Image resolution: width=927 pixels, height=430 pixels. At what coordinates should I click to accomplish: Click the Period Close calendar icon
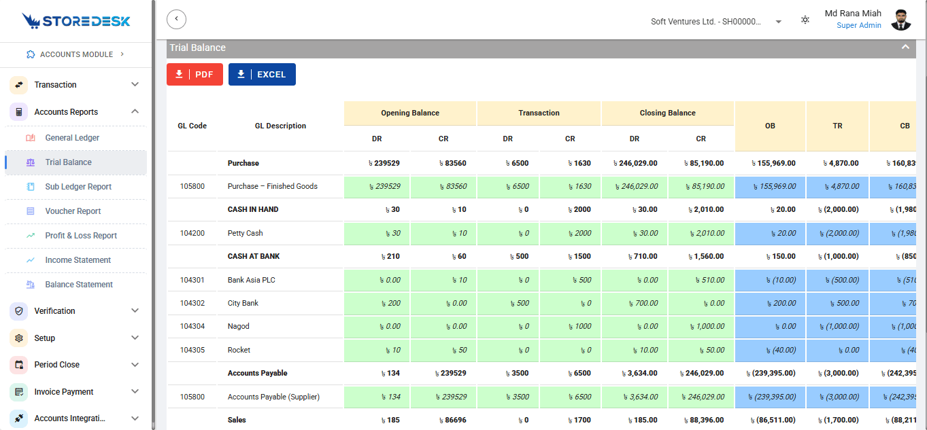click(19, 365)
